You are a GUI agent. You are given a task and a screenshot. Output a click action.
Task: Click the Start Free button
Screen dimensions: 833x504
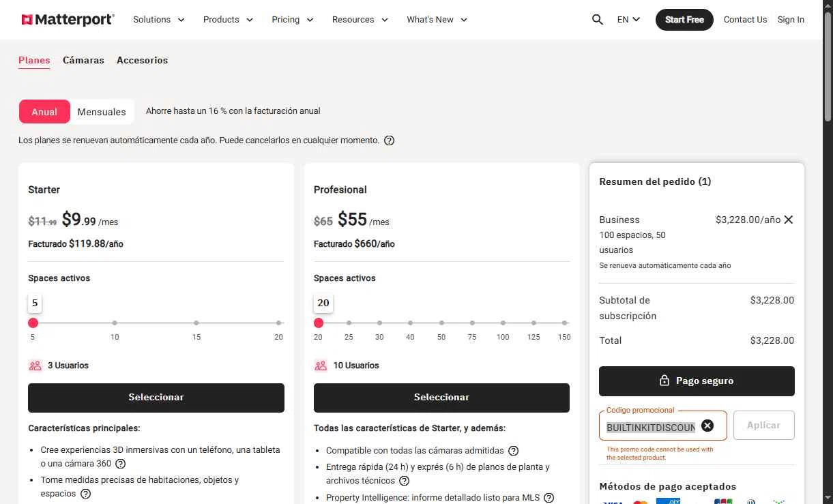click(x=684, y=20)
